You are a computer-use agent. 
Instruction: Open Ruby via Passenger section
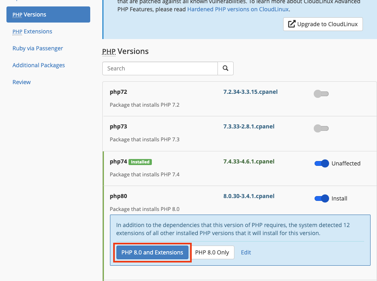pos(38,48)
